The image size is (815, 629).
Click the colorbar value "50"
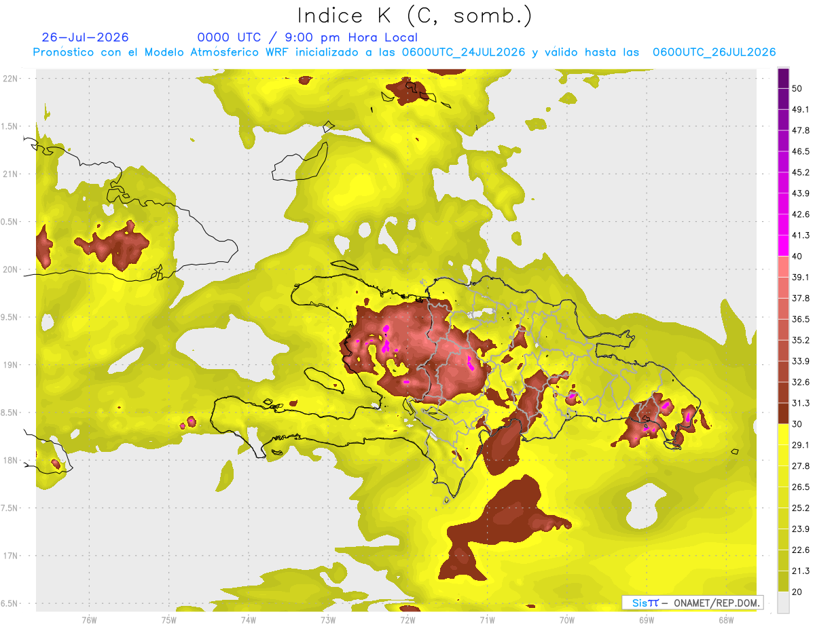pyautogui.click(x=797, y=89)
